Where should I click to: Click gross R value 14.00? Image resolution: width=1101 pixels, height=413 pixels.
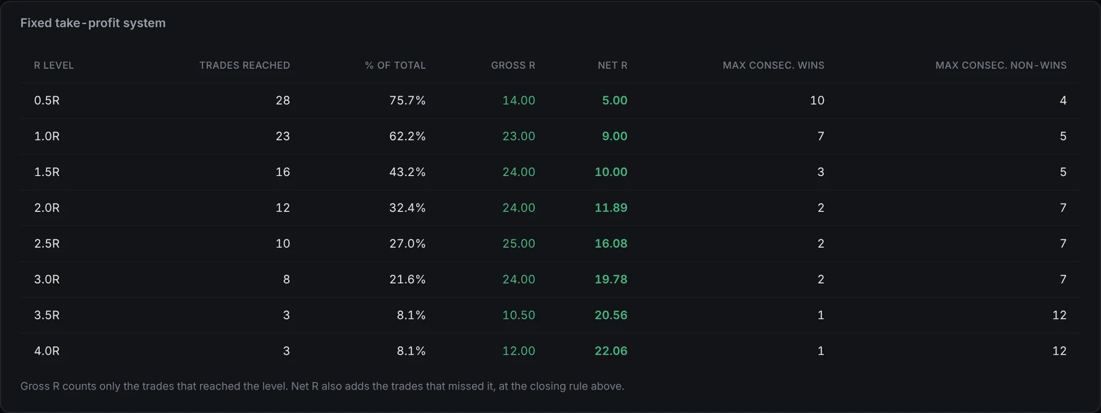(x=519, y=100)
